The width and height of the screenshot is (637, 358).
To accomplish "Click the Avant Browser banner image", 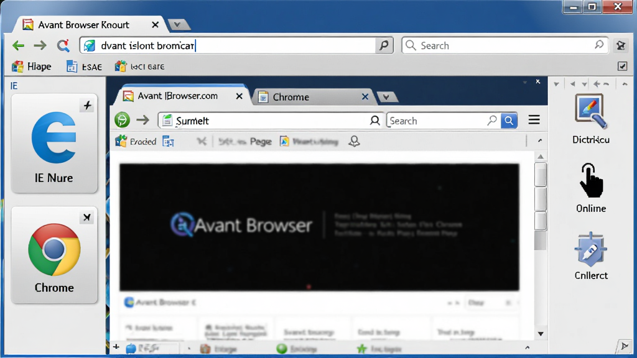I will pyautogui.click(x=319, y=227).
